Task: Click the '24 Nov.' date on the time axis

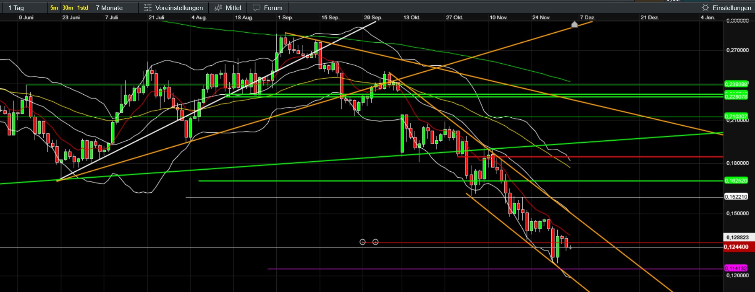Action: [541, 18]
